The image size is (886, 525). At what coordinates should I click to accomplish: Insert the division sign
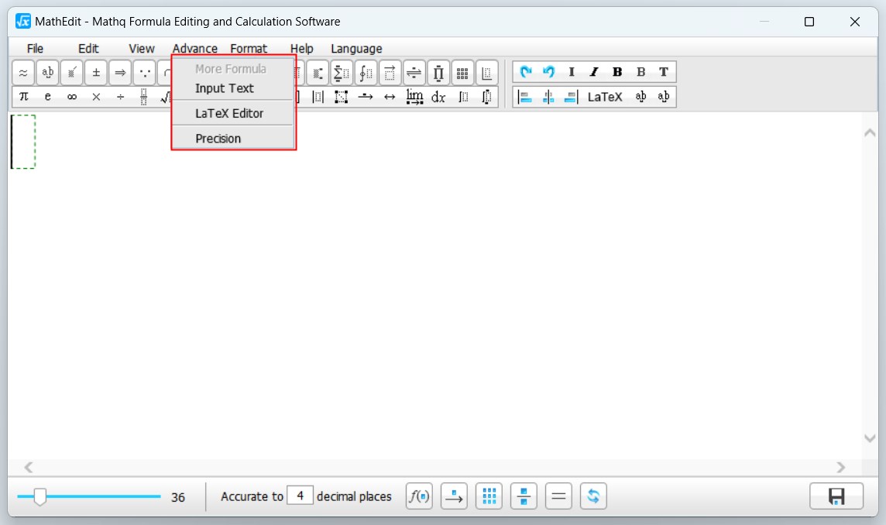tap(120, 97)
